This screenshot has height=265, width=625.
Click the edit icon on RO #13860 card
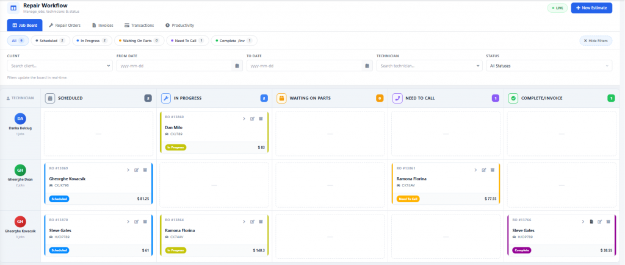point(252,119)
